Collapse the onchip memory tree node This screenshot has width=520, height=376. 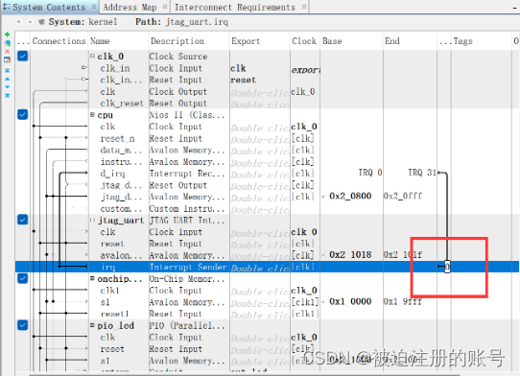(92, 278)
